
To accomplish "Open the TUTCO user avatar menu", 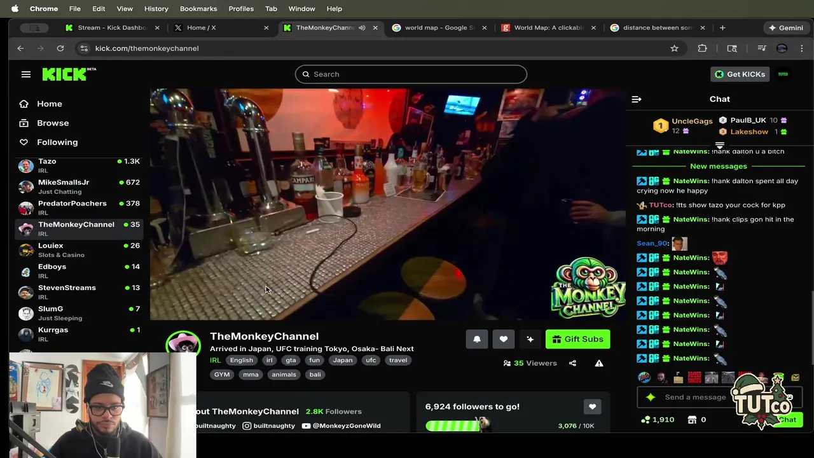I will click(783, 74).
